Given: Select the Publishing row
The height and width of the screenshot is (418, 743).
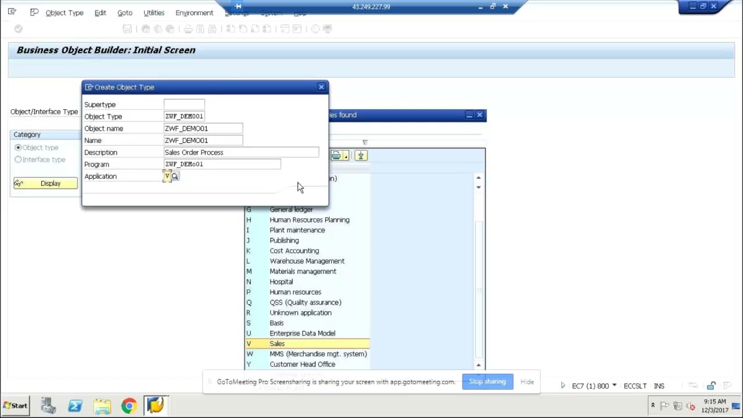Looking at the screenshot, I should tap(307, 240).
